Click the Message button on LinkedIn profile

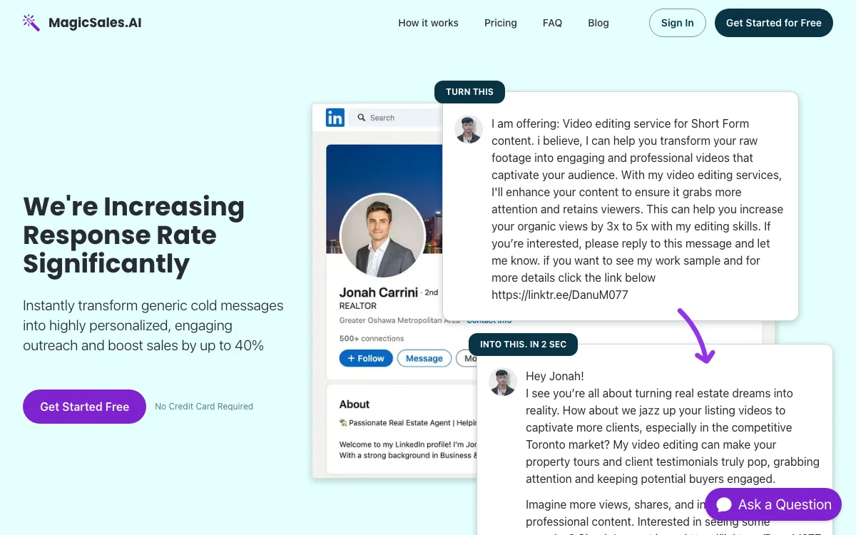tap(424, 358)
